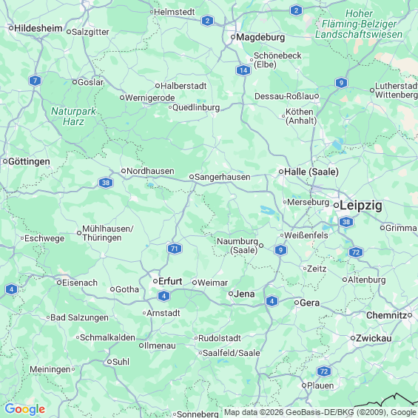
Task: Select the A72 shield near Plauen
Action: [324, 371]
